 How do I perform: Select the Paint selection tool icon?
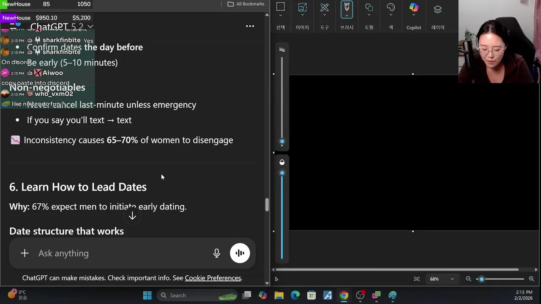point(280,7)
